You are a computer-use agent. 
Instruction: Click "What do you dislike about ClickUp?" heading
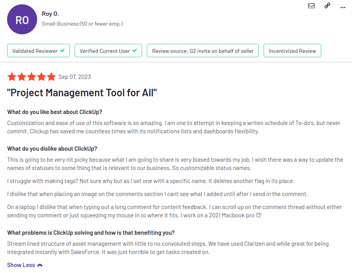tap(52, 149)
